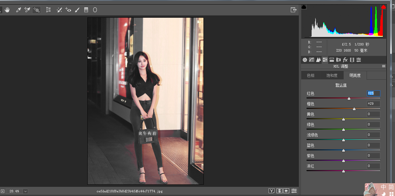Image resolution: width=395 pixels, height=196 pixels.
Task: Click the 默认值 link
Action: click(x=341, y=85)
